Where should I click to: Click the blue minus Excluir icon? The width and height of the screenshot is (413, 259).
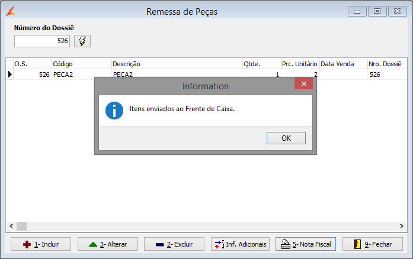click(160, 245)
